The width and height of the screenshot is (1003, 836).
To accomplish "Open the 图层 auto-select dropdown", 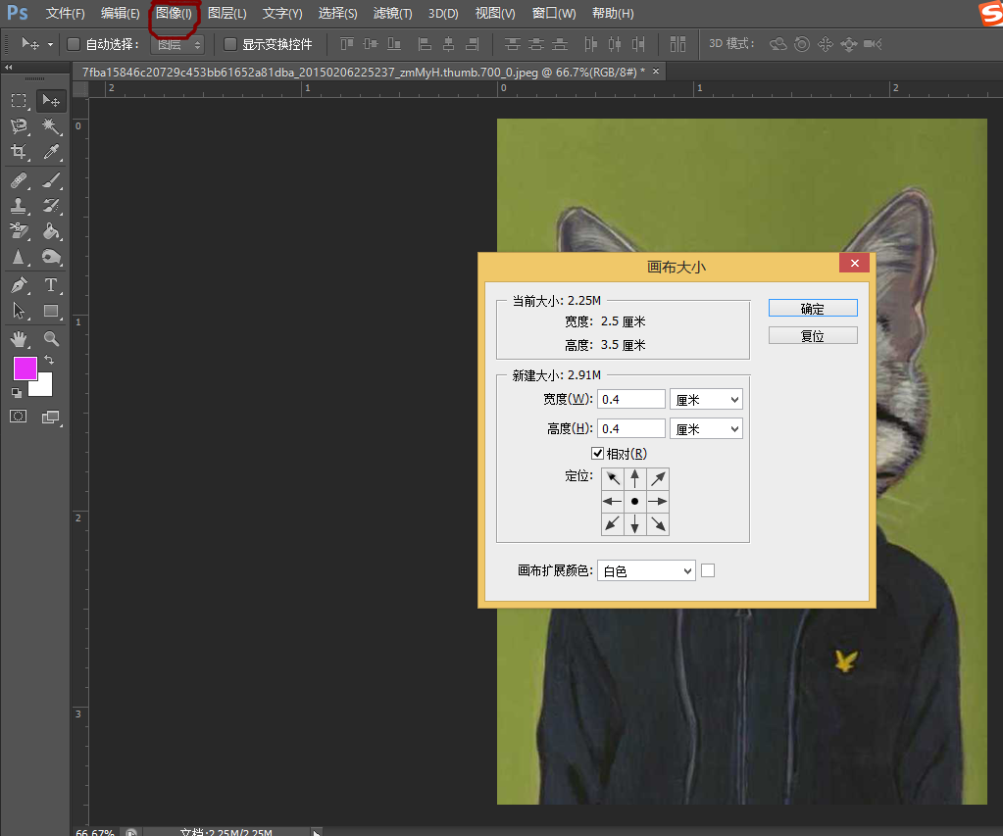I will pos(177,45).
